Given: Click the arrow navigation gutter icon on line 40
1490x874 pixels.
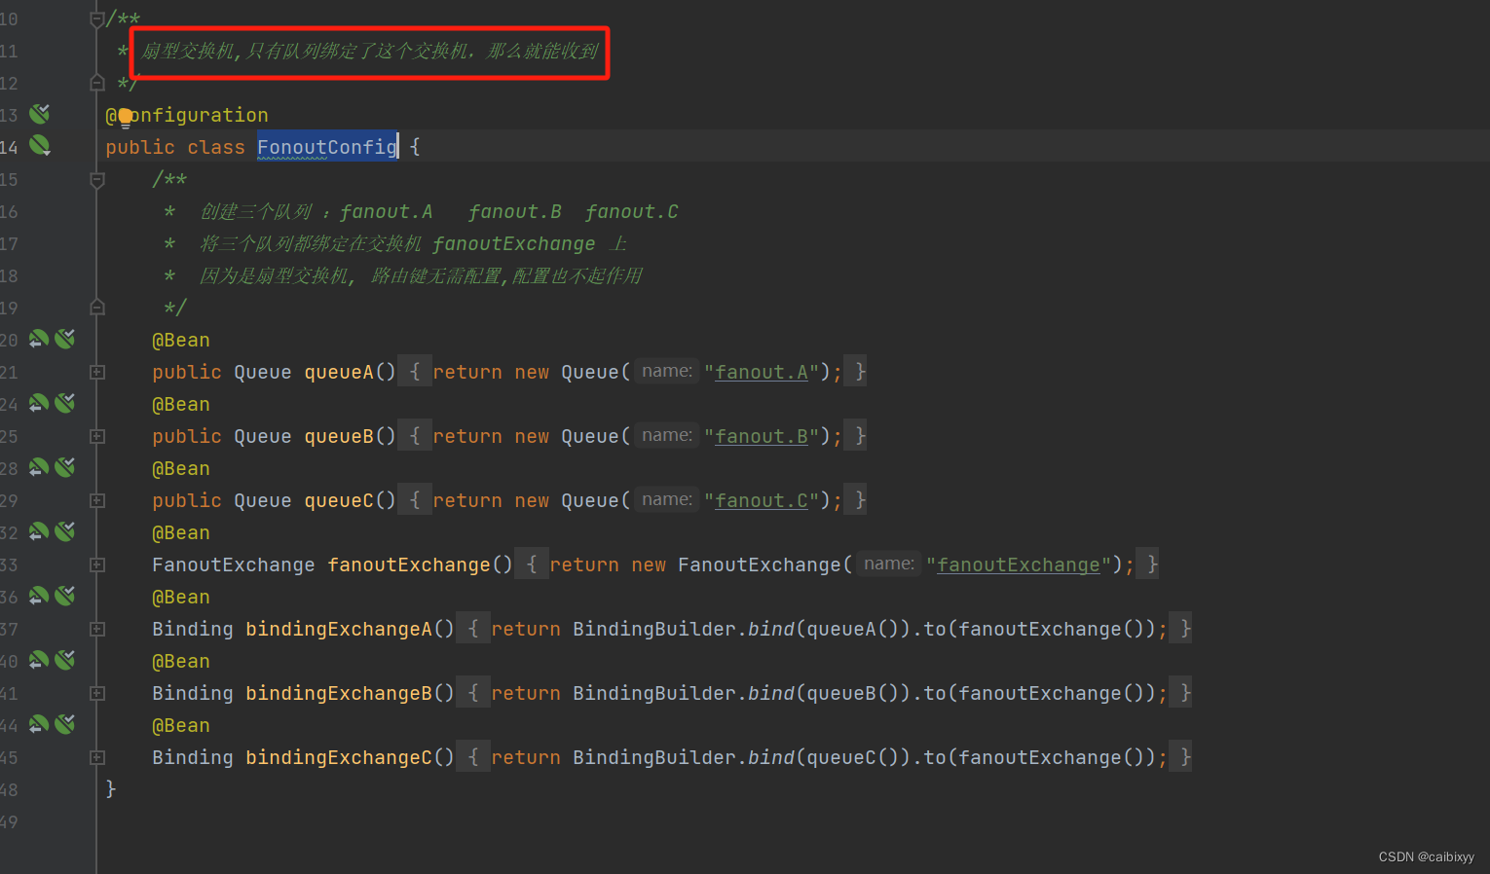Looking at the screenshot, I should tap(39, 661).
